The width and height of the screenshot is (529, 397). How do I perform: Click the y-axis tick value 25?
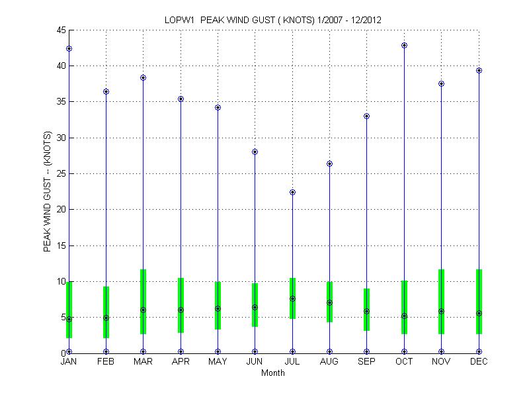(x=61, y=173)
